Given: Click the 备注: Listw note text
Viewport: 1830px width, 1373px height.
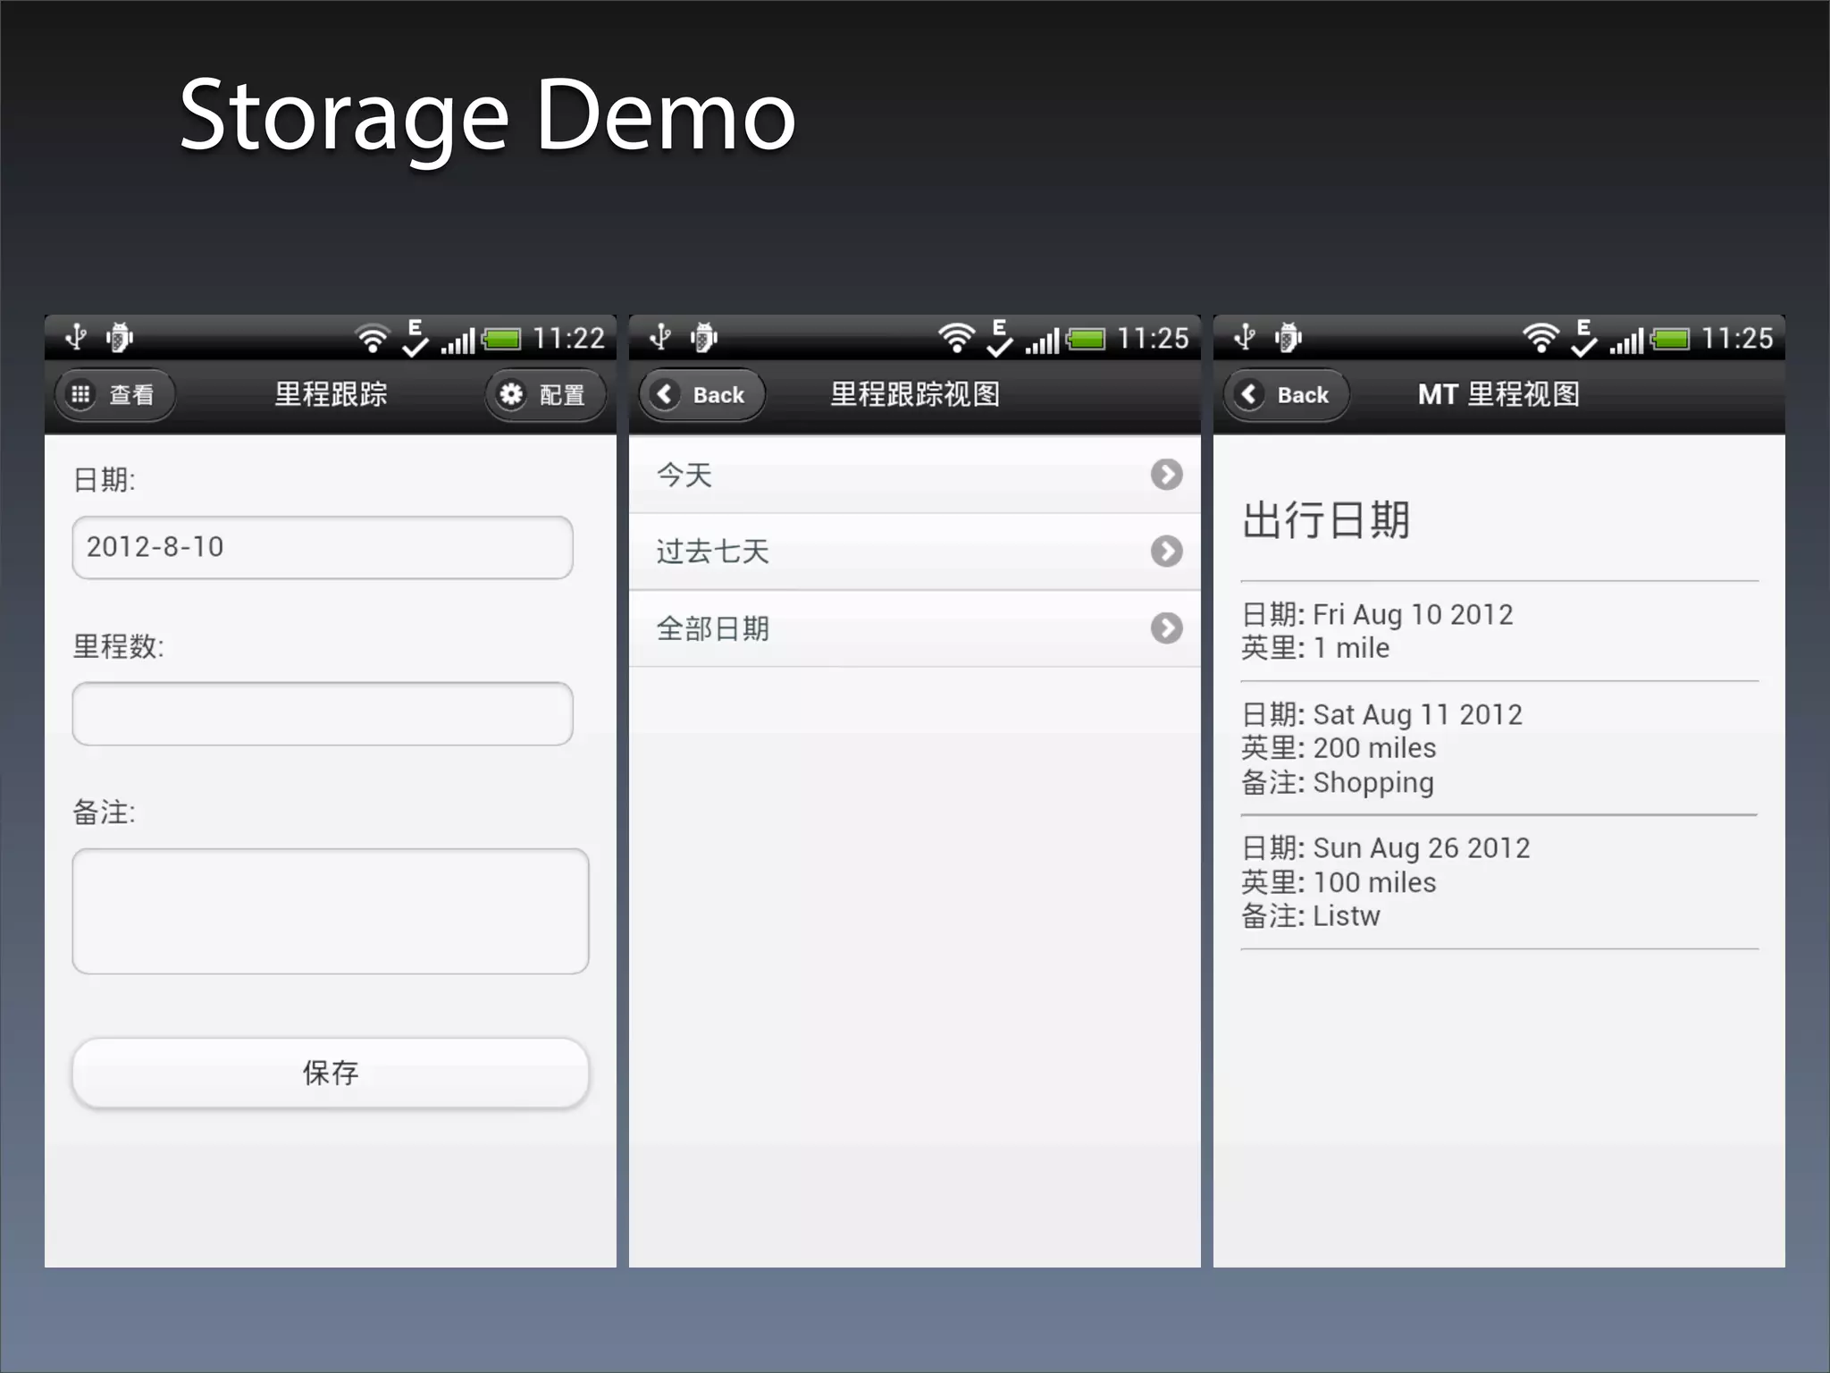Looking at the screenshot, I should (1311, 916).
